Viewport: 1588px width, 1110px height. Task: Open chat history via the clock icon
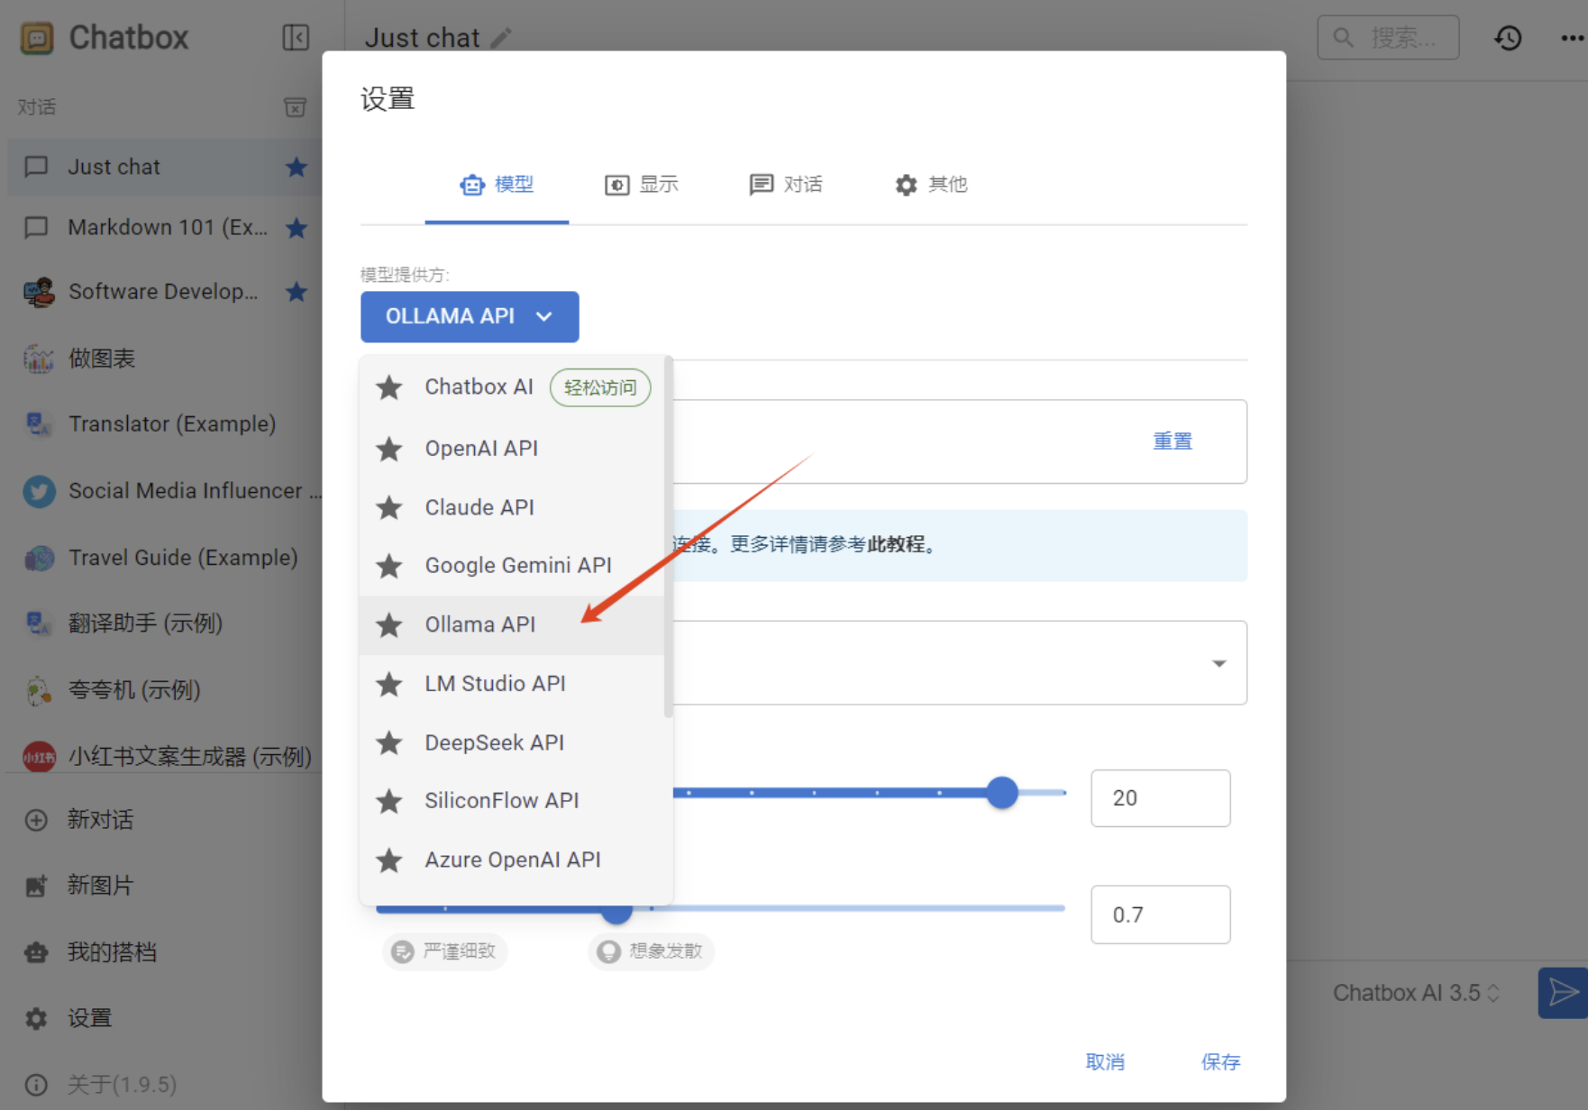pyautogui.click(x=1508, y=38)
